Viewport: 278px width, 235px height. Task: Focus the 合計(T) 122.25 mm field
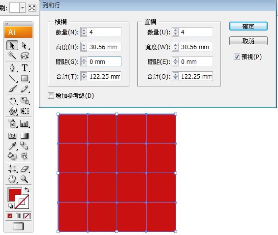pos(104,76)
